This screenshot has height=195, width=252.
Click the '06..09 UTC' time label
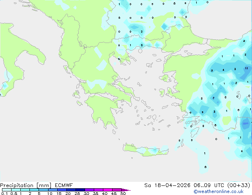point(209,185)
